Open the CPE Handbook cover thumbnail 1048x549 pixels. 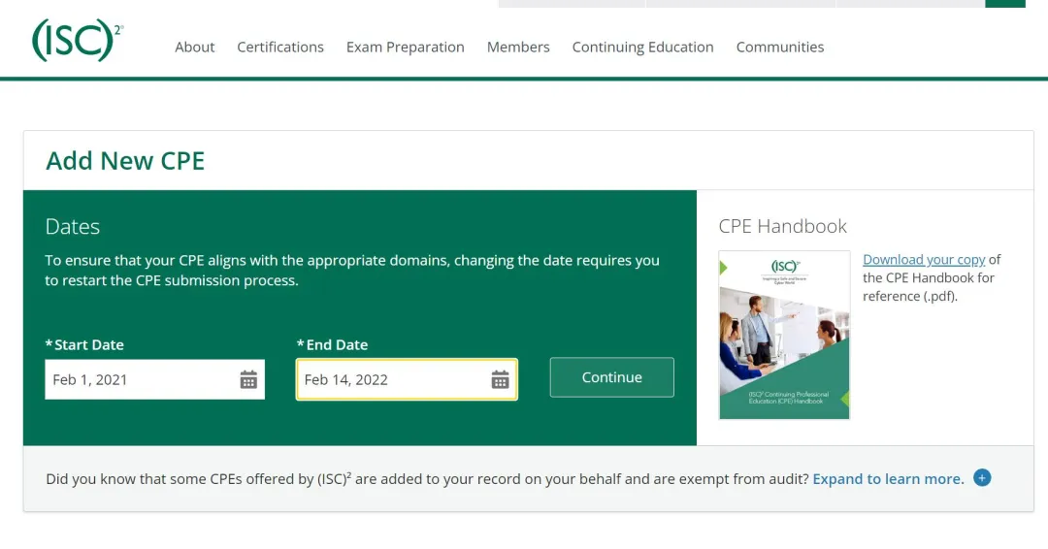pyautogui.click(x=784, y=336)
